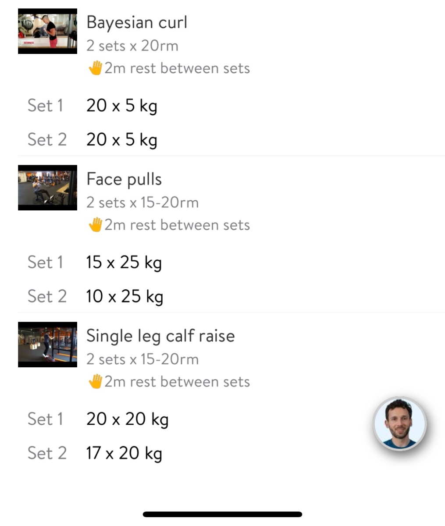Tap the rest between sets note under calf raise
This screenshot has height=526, width=445.
tap(177, 382)
